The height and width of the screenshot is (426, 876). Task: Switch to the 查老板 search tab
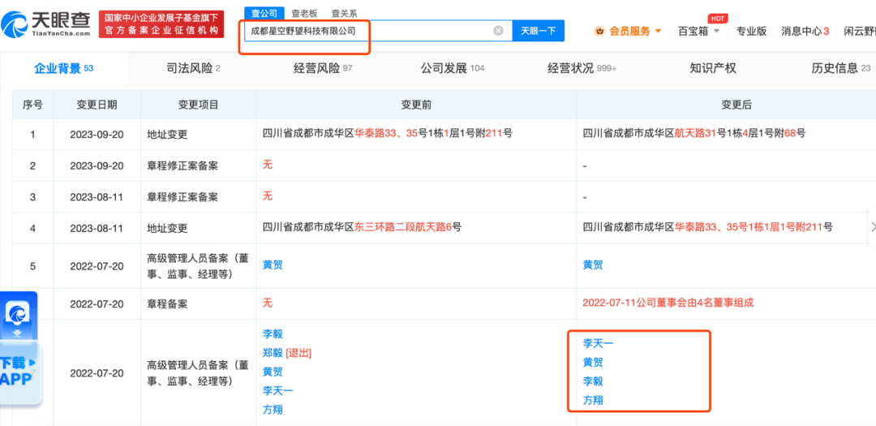(x=304, y=14)
